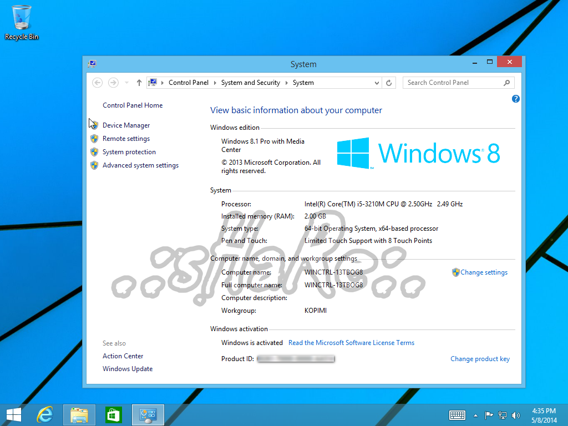The height and width of the screenshot is (426, 568).
Task: Show hidden tray icons arrow
Action: (x=475, y=415)
